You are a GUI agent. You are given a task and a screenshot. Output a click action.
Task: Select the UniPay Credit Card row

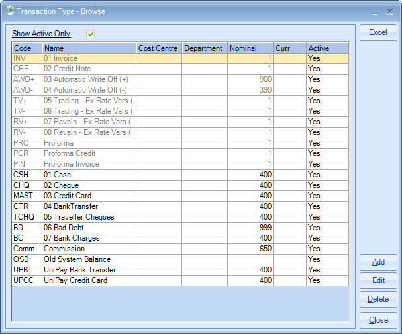(180, 280)
